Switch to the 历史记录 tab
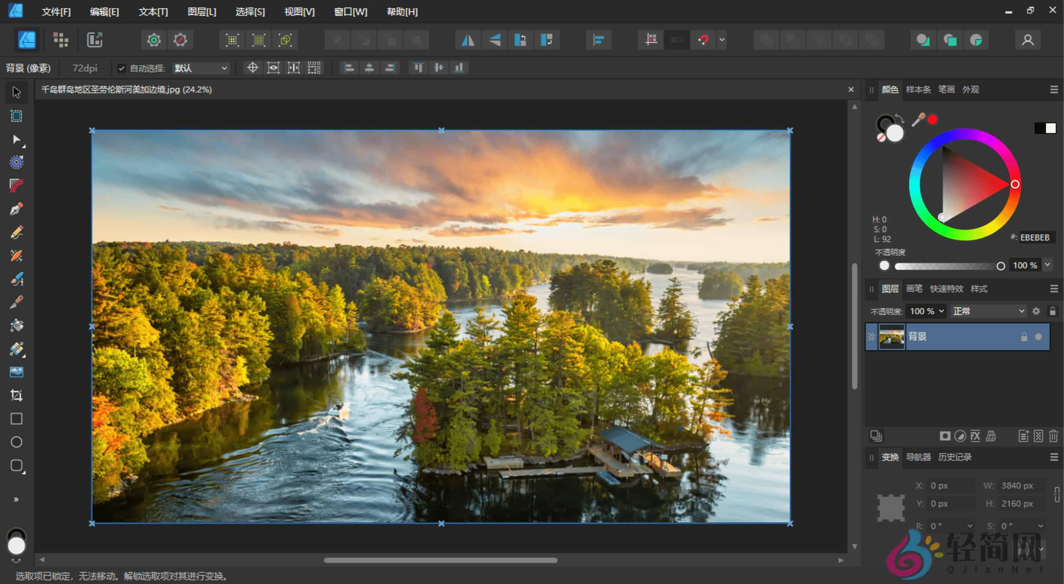Viewport: 1064px width, 584px height. tap(955, 457)
